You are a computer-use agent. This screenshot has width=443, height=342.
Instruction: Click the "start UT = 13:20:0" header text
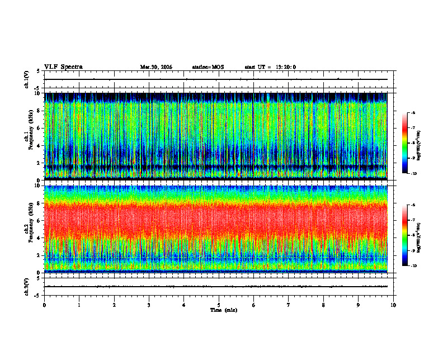coord(270,67)
